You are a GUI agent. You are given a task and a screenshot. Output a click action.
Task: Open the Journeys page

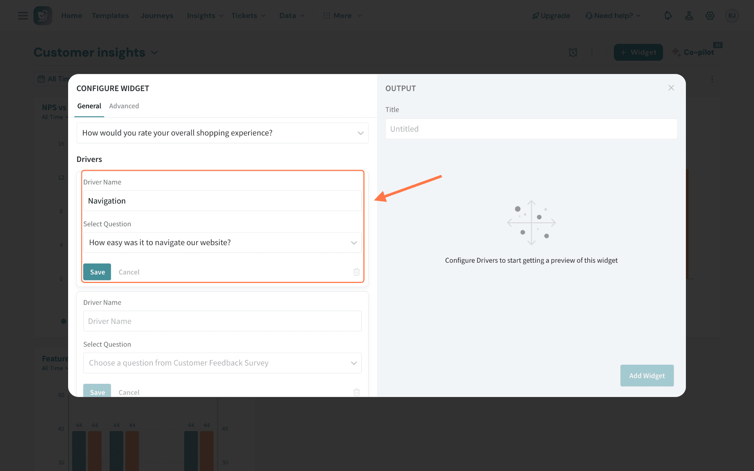[x=157, y=15]
